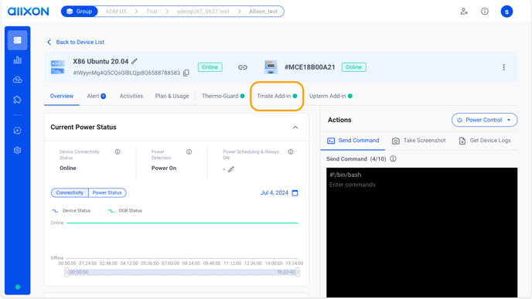The height and width of the screenshot is (299, 532).
Task: Click the link chain icon
Action: click(242, 67)
